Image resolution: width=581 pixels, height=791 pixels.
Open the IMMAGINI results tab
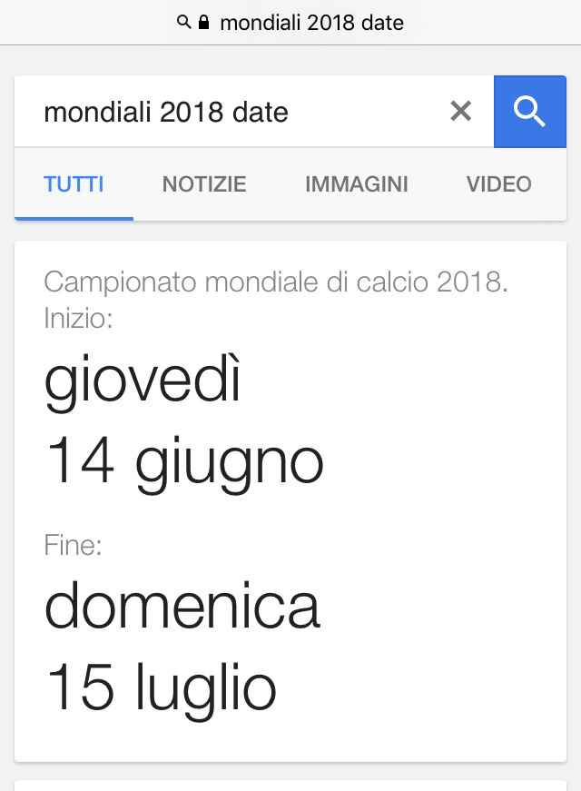click(356, 184)
